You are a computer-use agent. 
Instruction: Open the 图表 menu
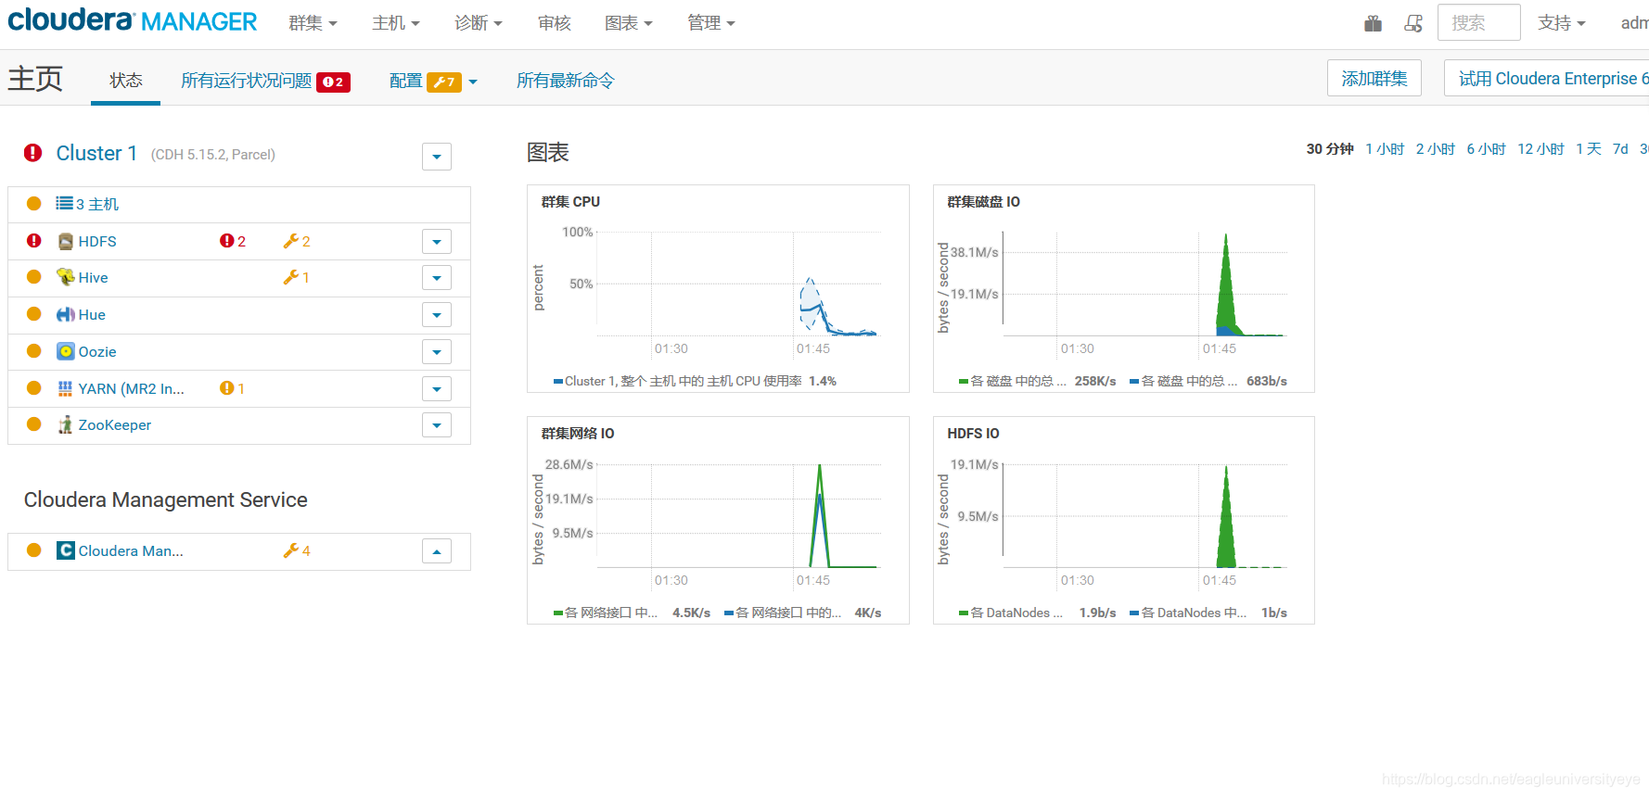tap(629, 23)
